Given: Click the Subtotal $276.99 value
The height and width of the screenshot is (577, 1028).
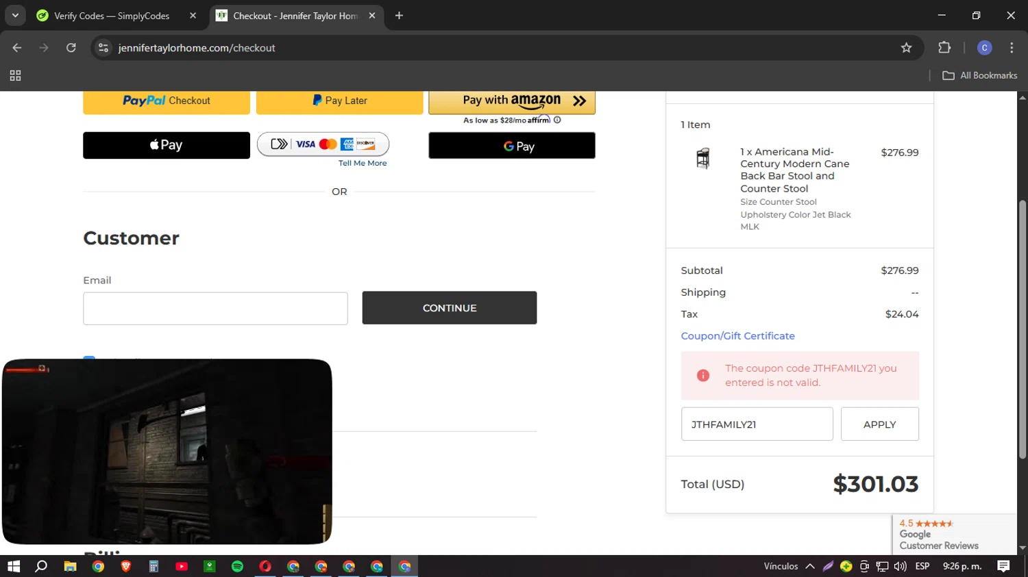Looking at the screenshot, I should (899, 270).
